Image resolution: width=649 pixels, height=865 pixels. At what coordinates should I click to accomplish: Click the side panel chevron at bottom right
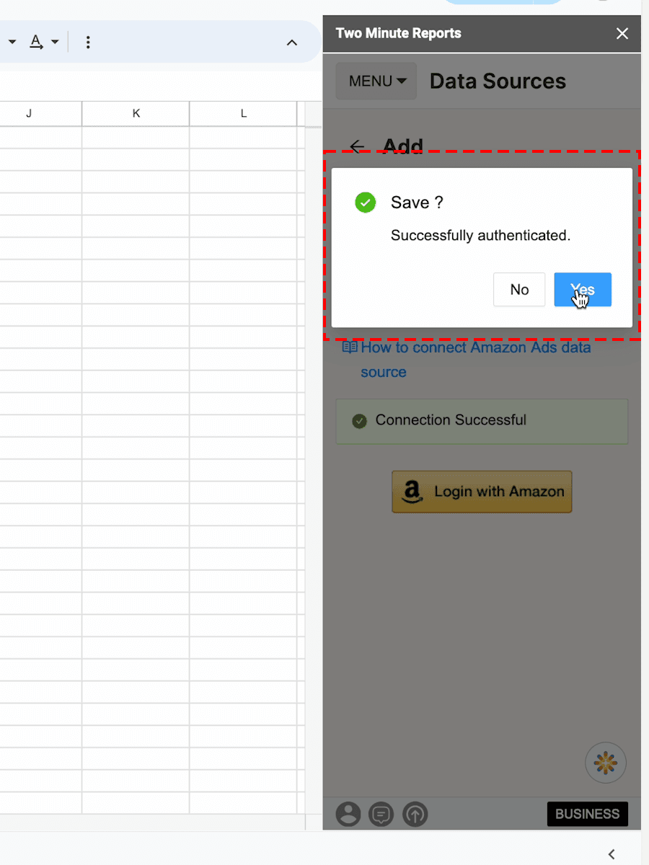612,854
